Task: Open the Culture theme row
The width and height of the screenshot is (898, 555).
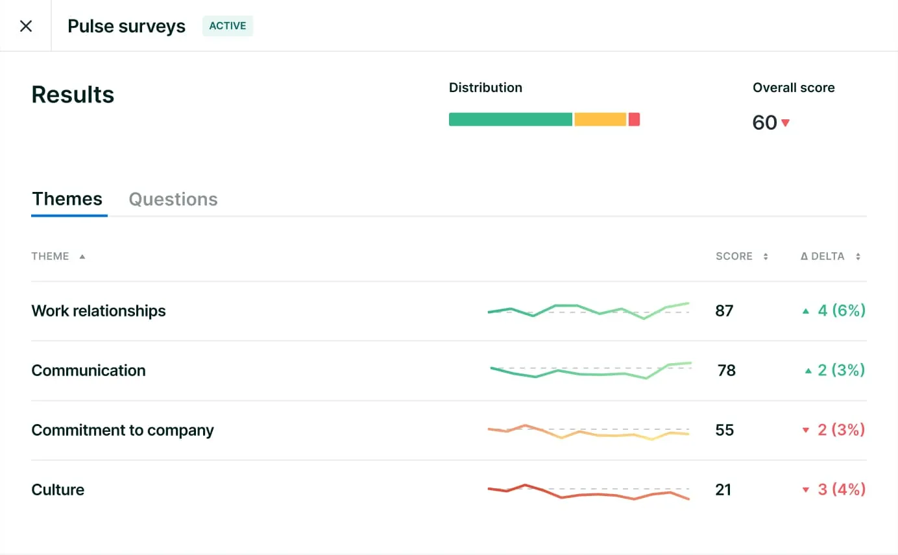Action: 58,490
